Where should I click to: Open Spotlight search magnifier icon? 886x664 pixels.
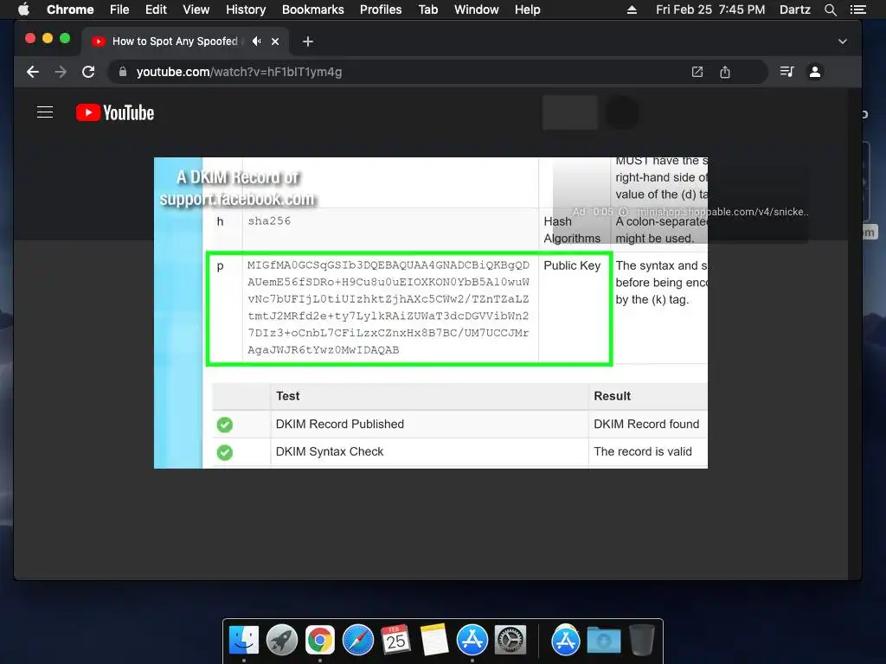pos(830,10)
